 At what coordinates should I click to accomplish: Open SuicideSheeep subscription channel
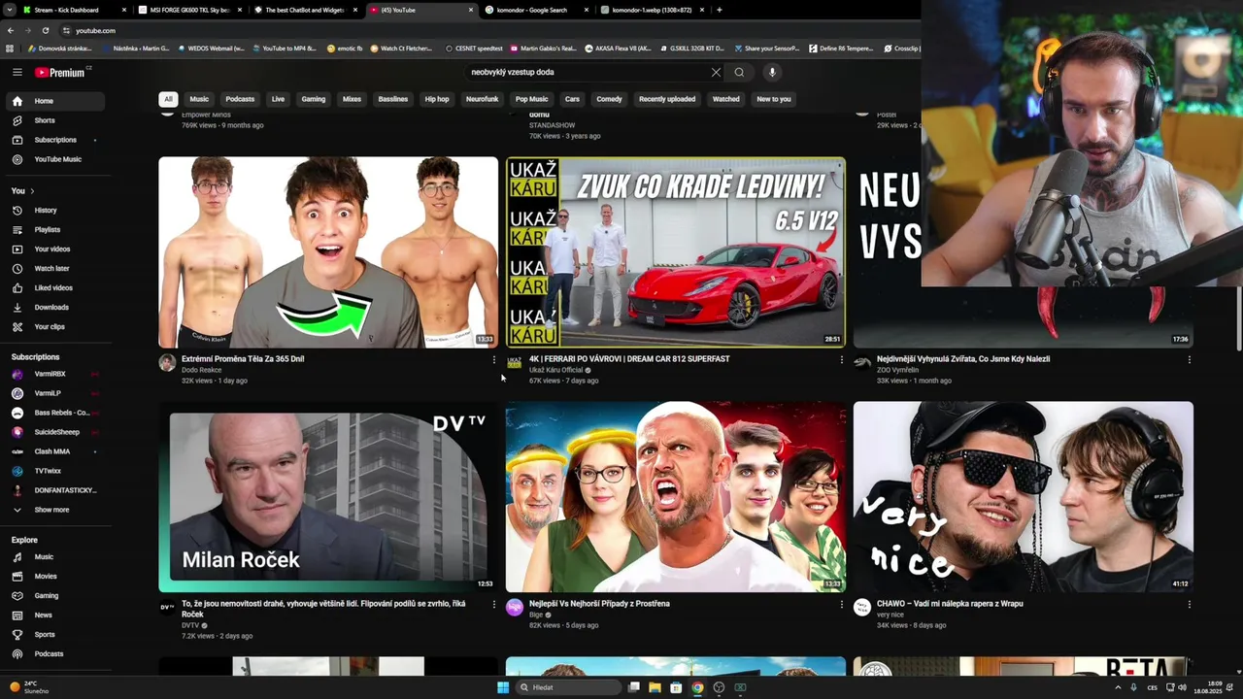[x=54, y=432]
